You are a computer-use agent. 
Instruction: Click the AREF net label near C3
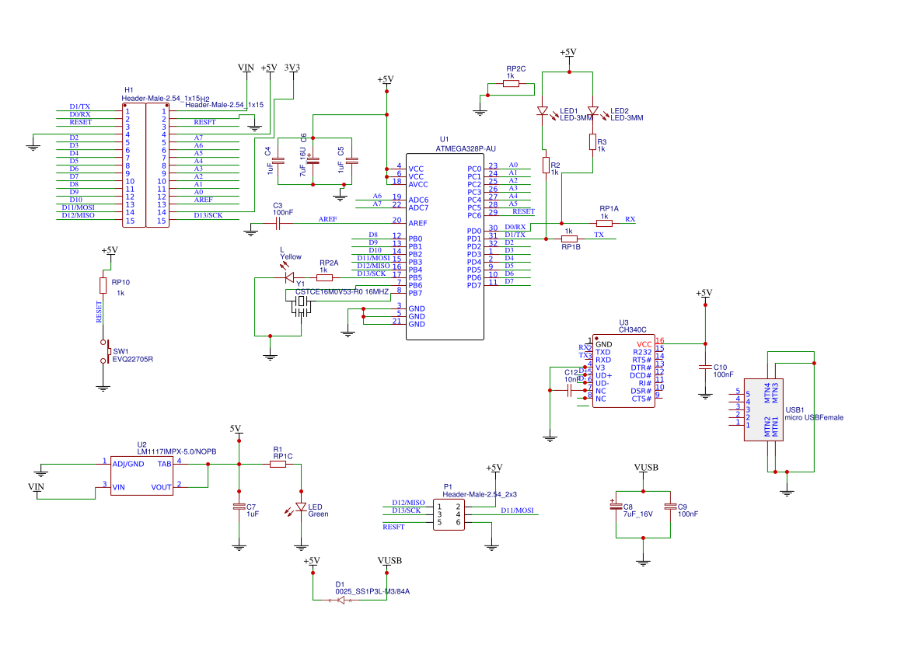coord(327,219)
